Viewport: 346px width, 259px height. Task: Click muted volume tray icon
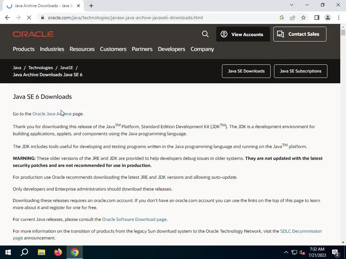point(302,252)
